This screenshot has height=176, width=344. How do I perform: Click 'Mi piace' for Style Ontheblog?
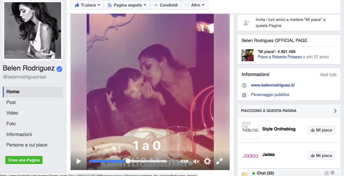click(321, 130)
